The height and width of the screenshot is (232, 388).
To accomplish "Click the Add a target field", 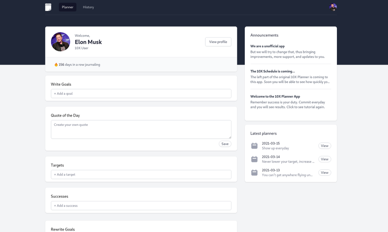I will coord(141,174).
